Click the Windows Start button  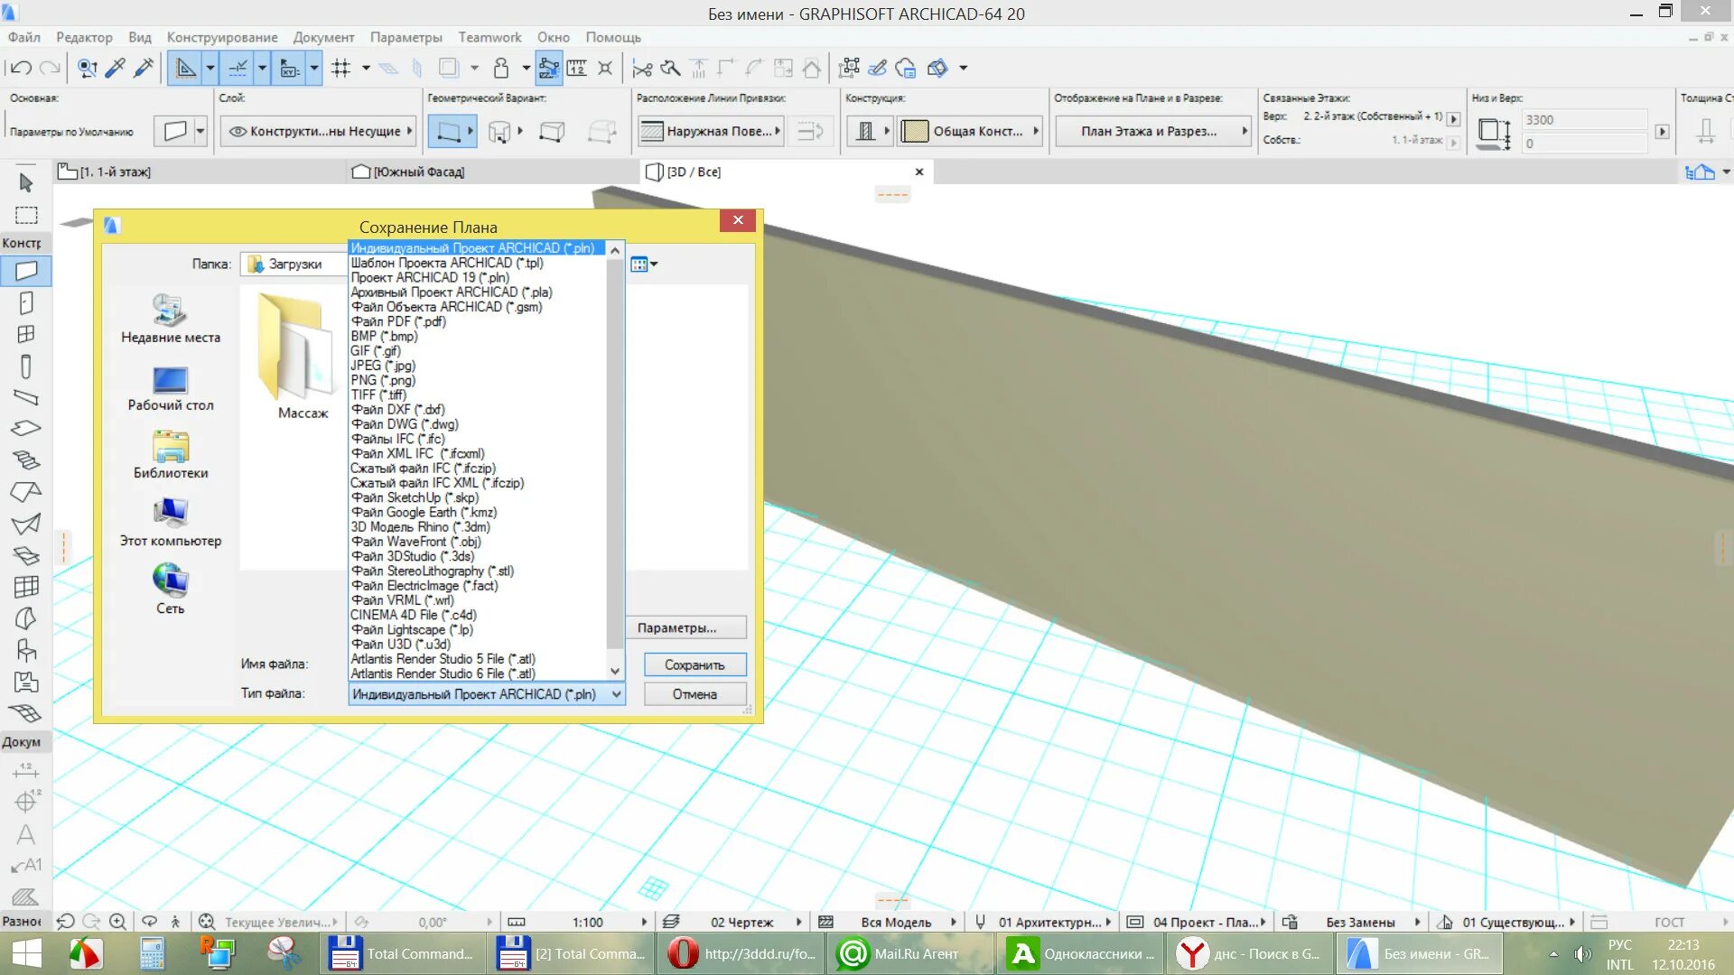(26, 953)
